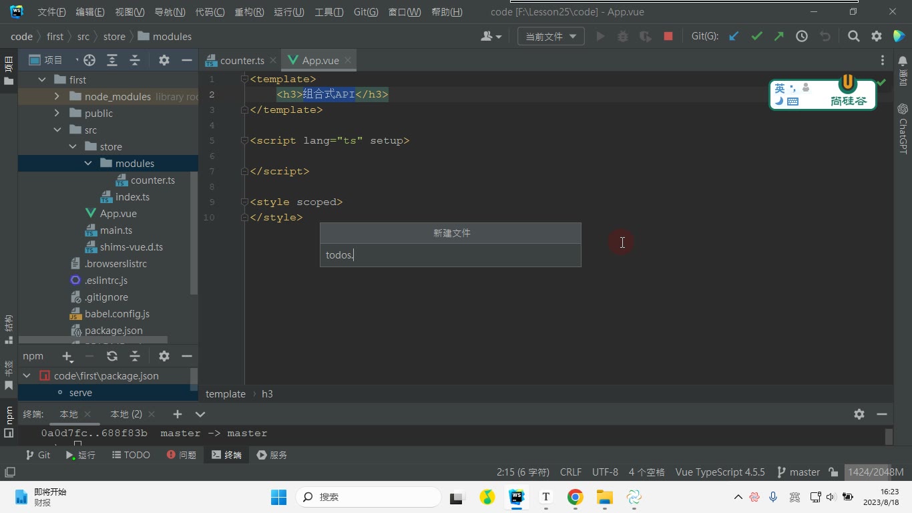This screenshot has height=513, width=912.
Task: Expand the node_modules folder
Action: (x=57, y=97)
